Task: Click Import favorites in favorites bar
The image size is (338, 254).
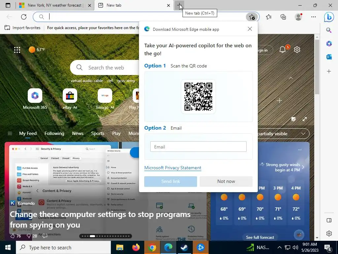Action: pyautogui.click(x=23, y=28)
